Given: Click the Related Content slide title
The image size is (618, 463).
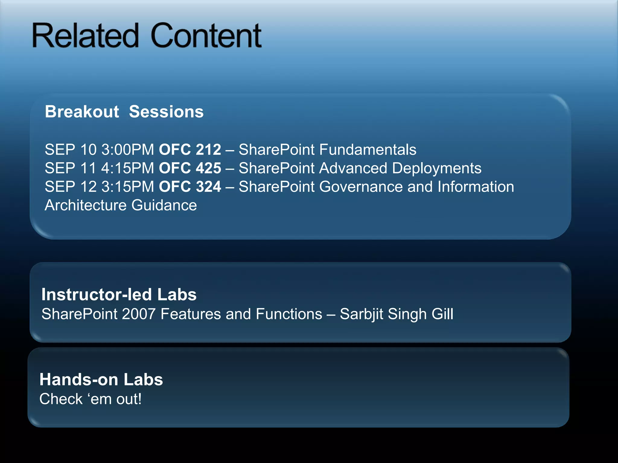Looking at the screenshot, I should (x=147, y=36).
